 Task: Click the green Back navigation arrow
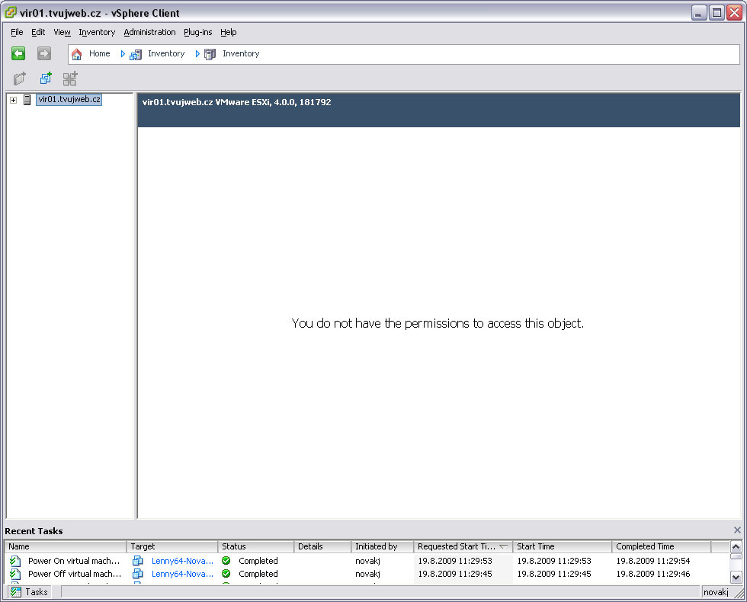(x=18, y=53)
